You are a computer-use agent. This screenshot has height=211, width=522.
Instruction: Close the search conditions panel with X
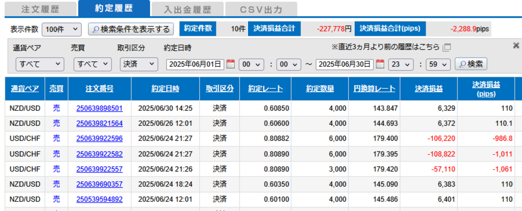(516, 46)
